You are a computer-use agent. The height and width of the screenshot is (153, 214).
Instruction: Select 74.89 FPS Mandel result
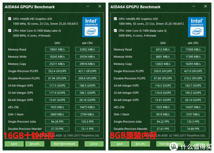(193, 129)
